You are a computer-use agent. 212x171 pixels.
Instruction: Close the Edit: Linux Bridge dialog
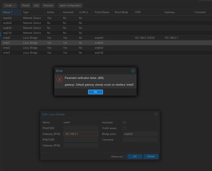[x=156, y=114]
